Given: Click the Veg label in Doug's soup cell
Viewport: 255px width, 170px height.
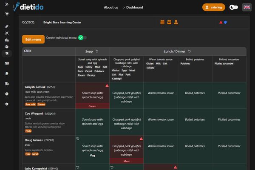Looking at the screenshot, I should click(x=92, y=156).
